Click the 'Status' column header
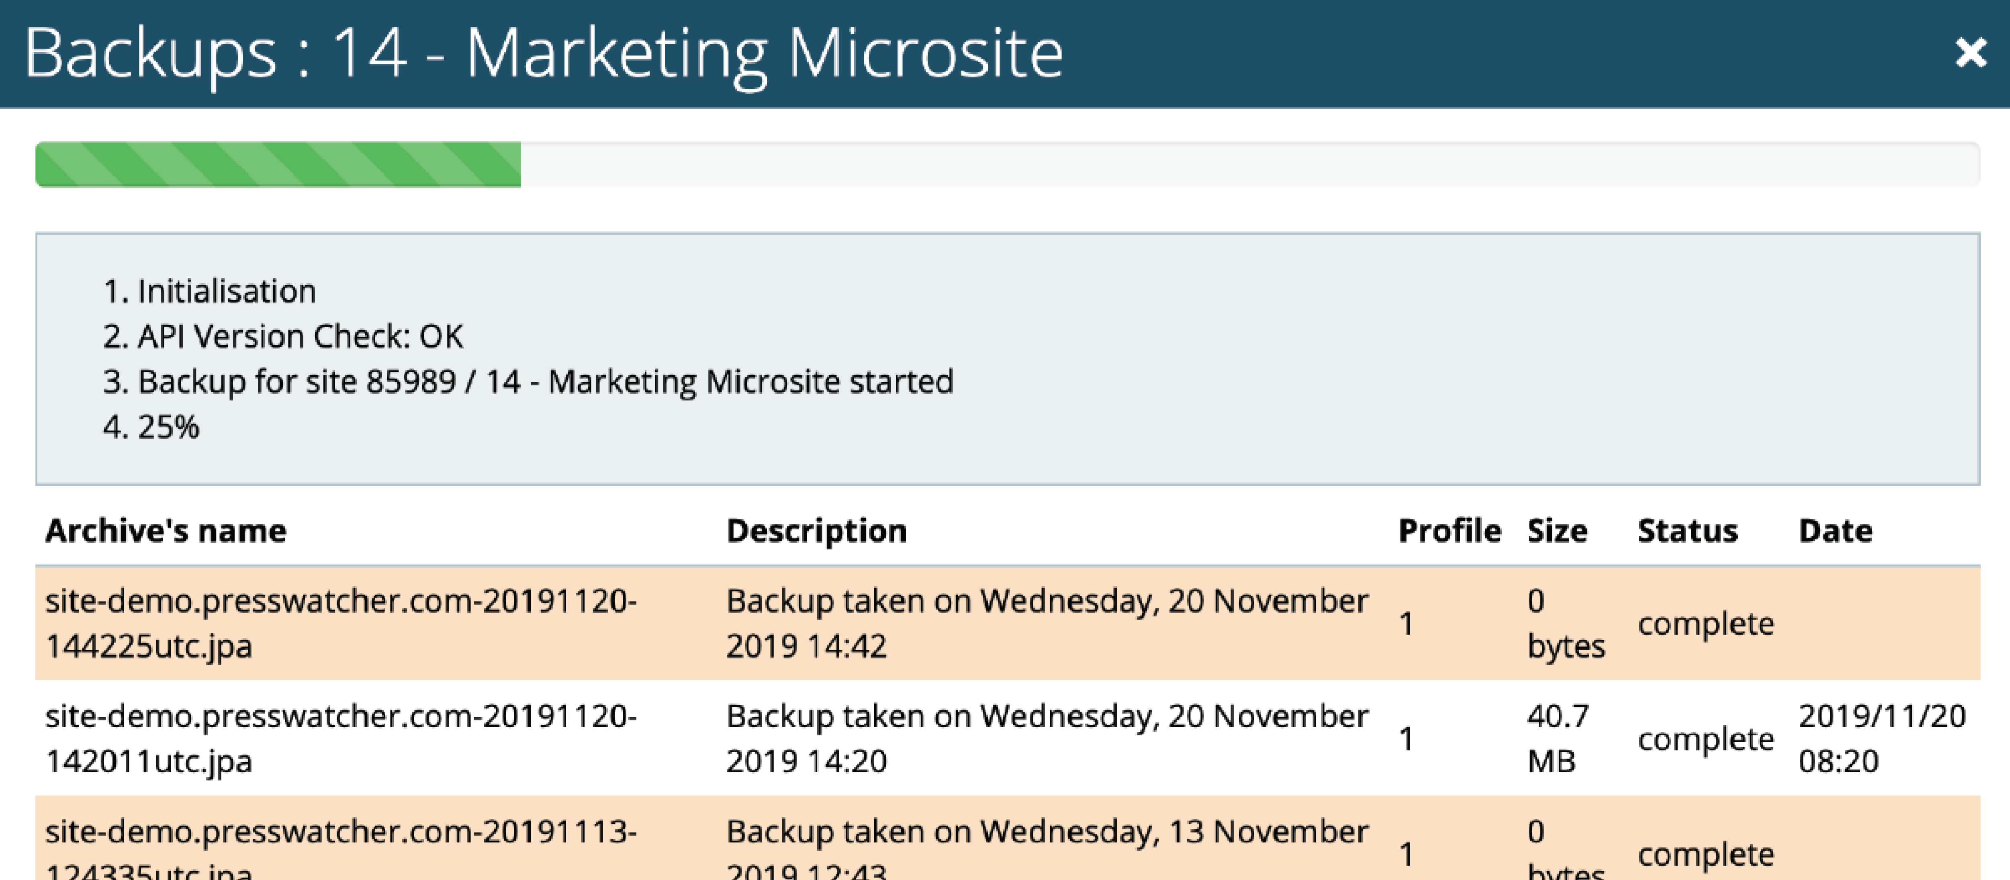The height and width of the screenshot is (880, 2010). point(1688,530)
